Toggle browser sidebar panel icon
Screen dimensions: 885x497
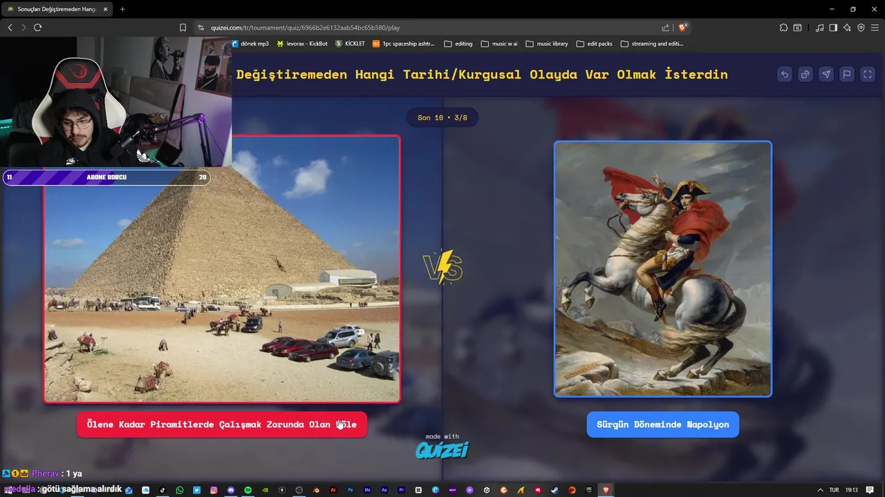coord(833,28)
